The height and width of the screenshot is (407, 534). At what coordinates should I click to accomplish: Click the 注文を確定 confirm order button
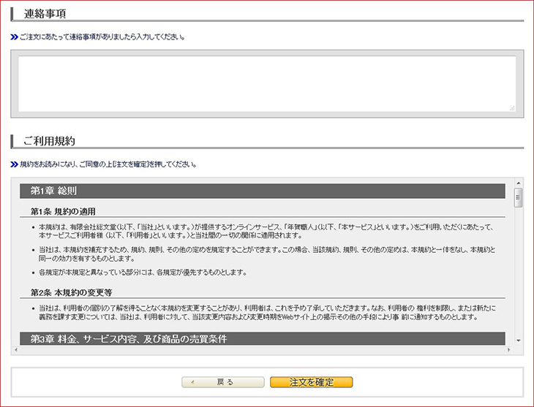click(311, 382)
